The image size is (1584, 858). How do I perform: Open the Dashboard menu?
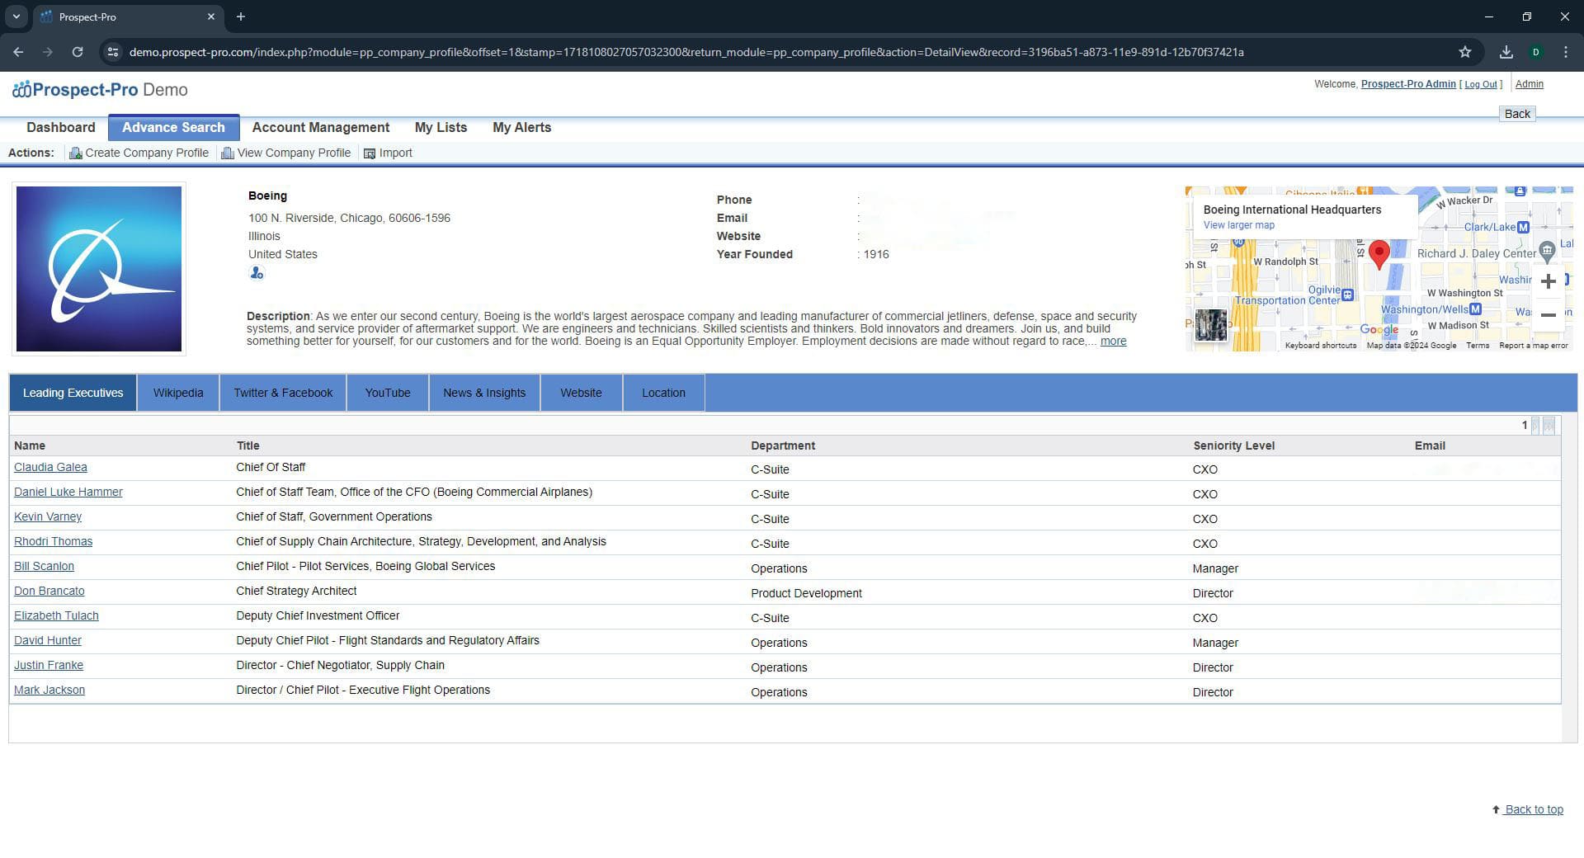coord(61,127)
